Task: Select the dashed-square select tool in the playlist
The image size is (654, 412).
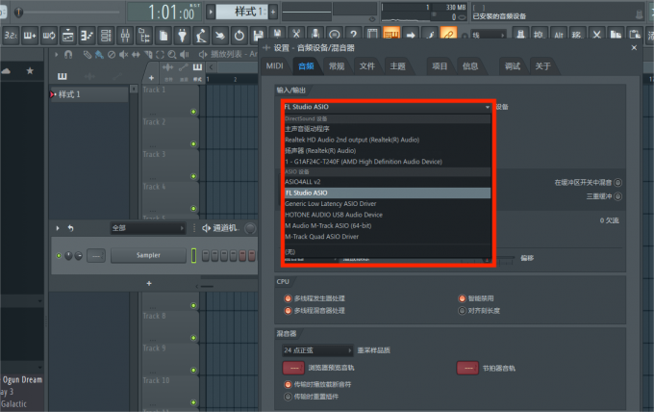Action: [161, 54]
